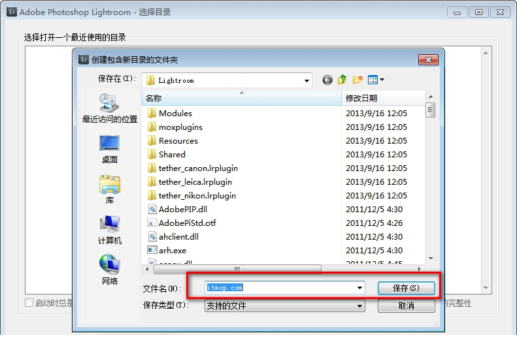This screenshot has width=517, height=348.
Task: Click the Back navigation arrow icon
Action: (x=327, y=80)
